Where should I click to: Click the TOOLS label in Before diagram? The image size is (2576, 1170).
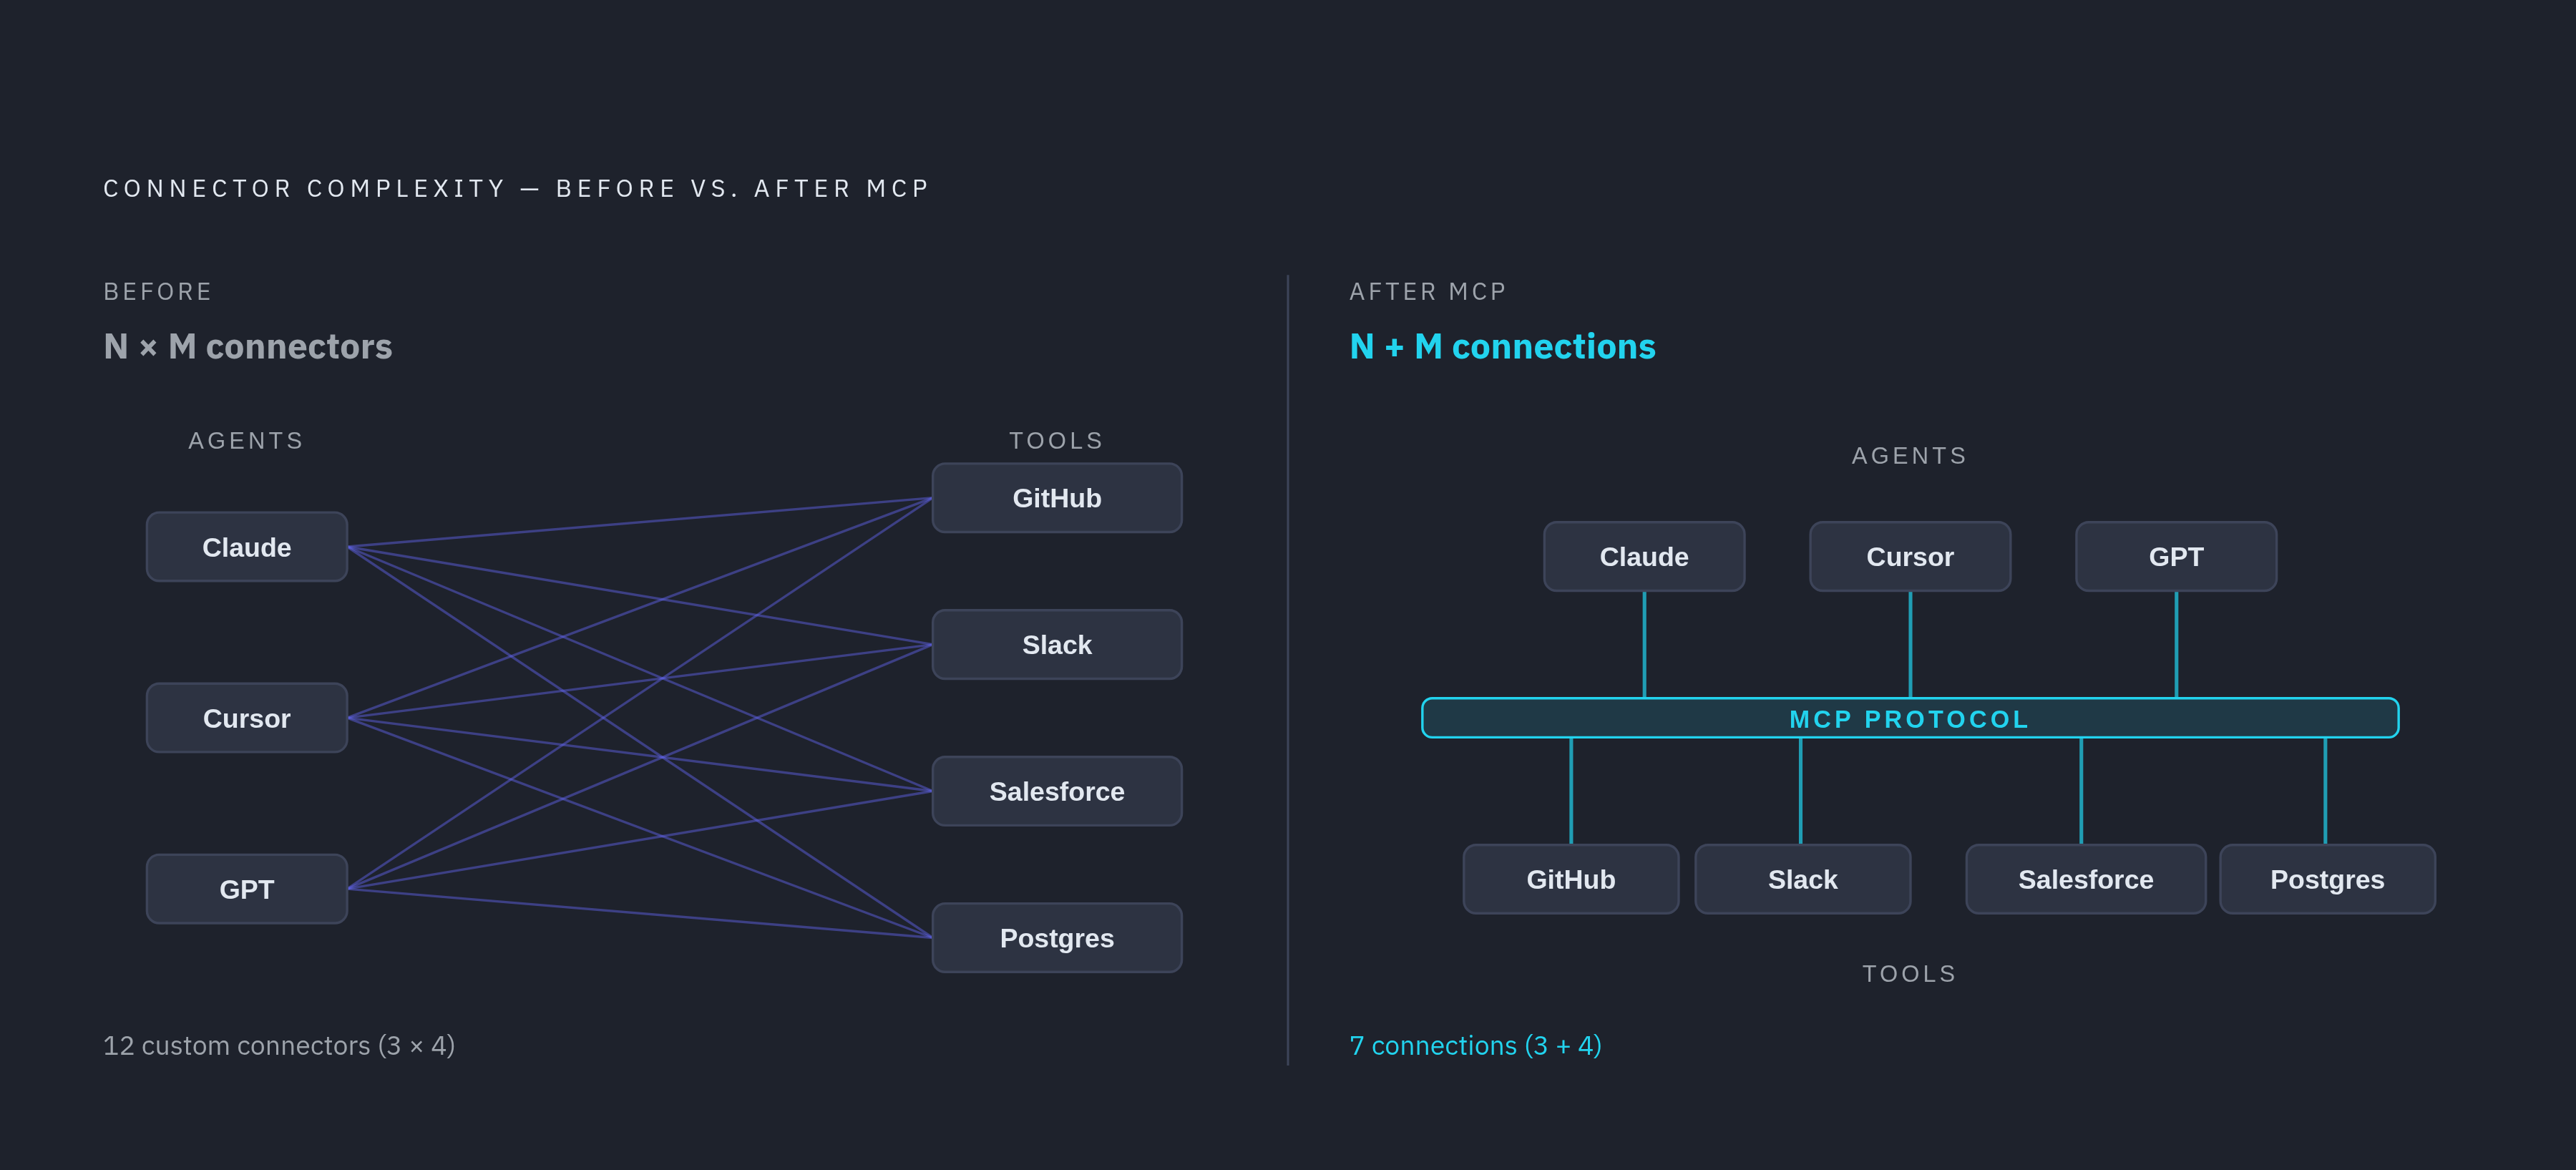[x=1056, y=441]
